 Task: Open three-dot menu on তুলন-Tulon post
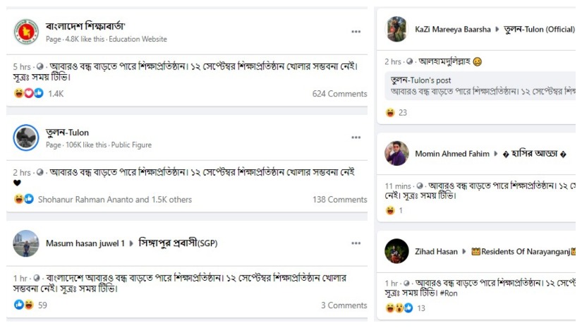tap(356, 138)
